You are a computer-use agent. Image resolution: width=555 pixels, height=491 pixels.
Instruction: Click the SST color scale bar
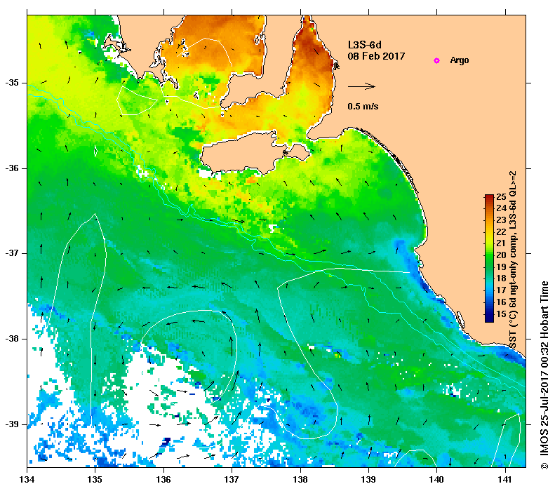pos(489,258)
